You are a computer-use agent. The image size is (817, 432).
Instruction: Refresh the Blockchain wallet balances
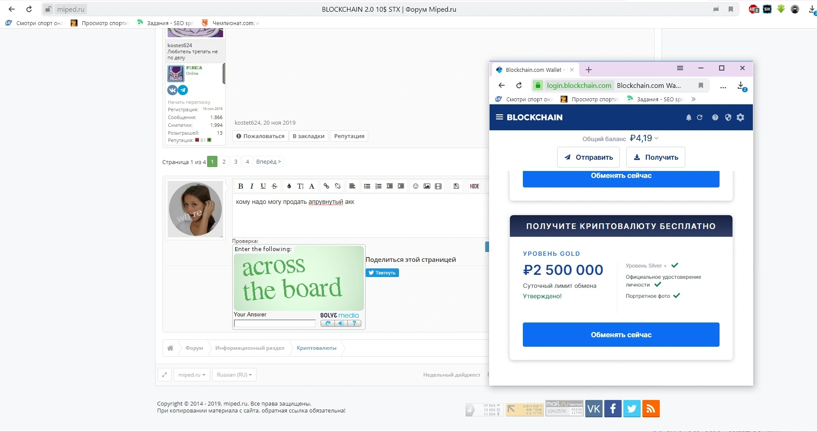point(700,117)
